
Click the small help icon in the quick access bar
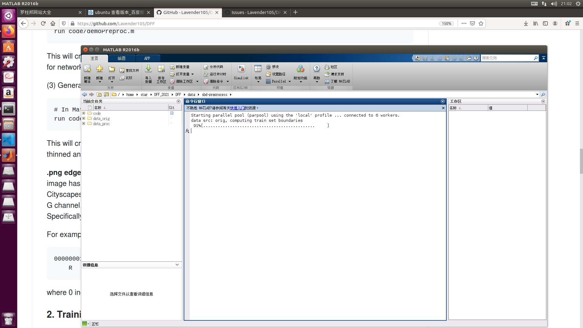pyautogui.click(x=476, y=58)
